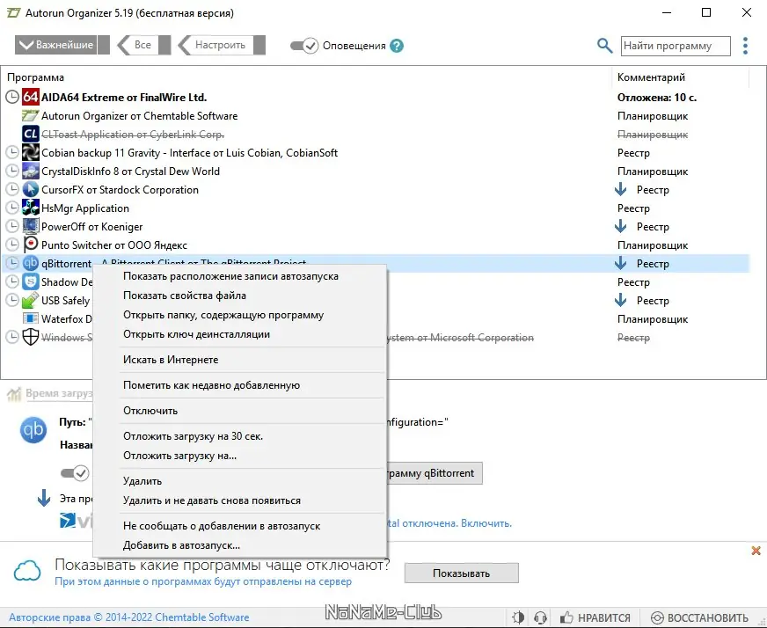Select the HsMgr Application row

coord(376,208)
